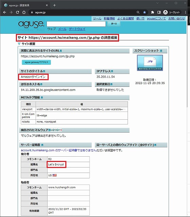Viewport: 190px width, 217px height.
Task: Click the none, nosnippet robots value
Action: [82, 122]
